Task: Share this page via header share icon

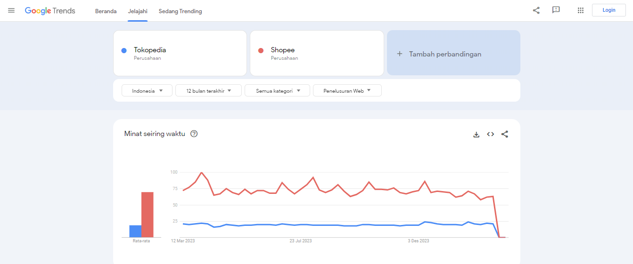Action: point(536,10)
